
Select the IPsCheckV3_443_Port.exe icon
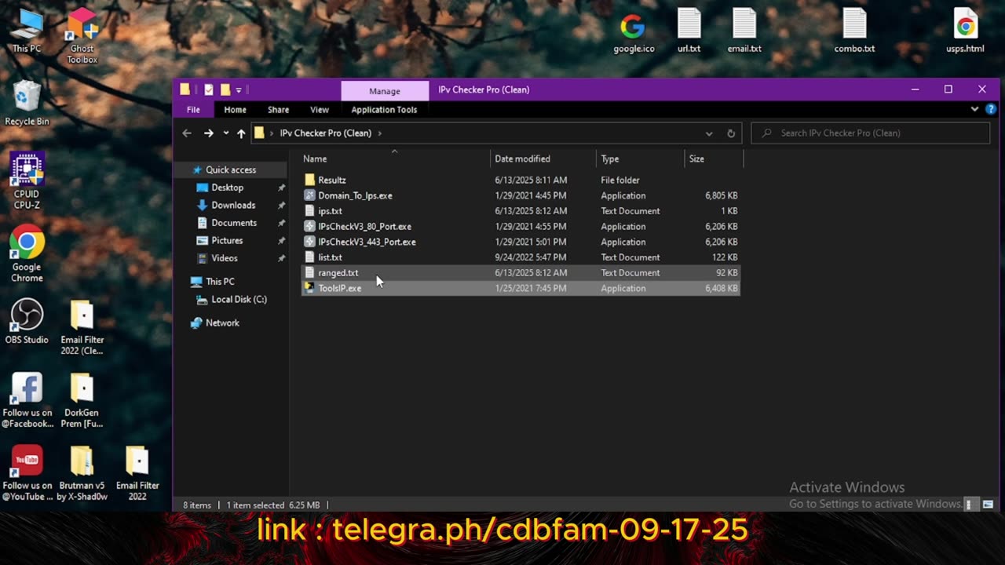(x=309, y=242)
